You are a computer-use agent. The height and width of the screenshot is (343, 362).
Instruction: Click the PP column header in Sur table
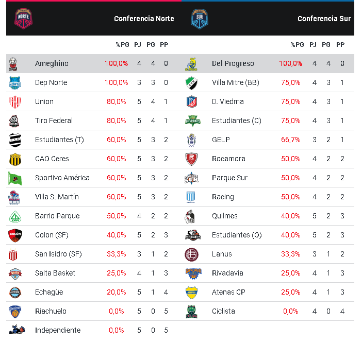pyautogui.click(x=340, y=45)
